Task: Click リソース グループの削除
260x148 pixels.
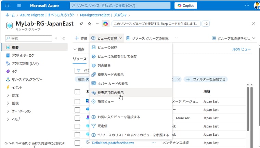Action: pyautogui.click(x=147, y=38)
